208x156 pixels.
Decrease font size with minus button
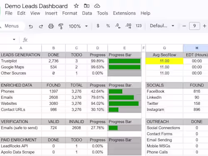click(184, 26)
